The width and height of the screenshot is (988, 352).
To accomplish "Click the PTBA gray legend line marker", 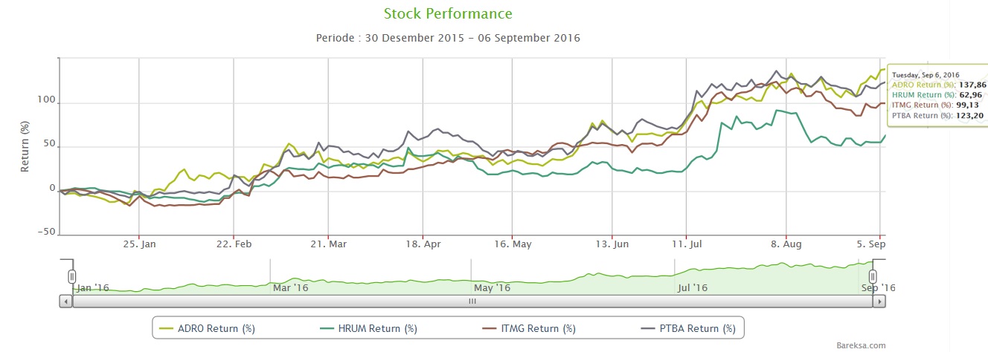I will click(650, 328).
